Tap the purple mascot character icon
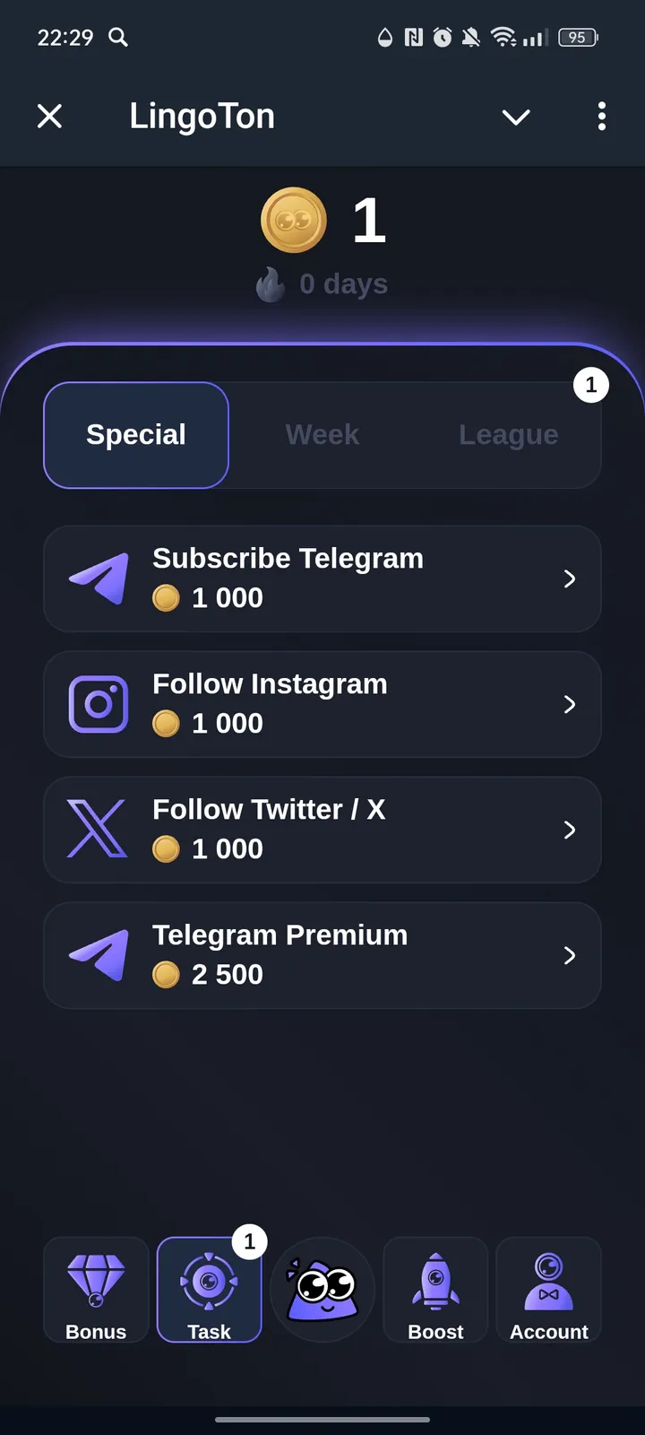This screenshot has height=1435, width=645. [x=322, y=1290]
